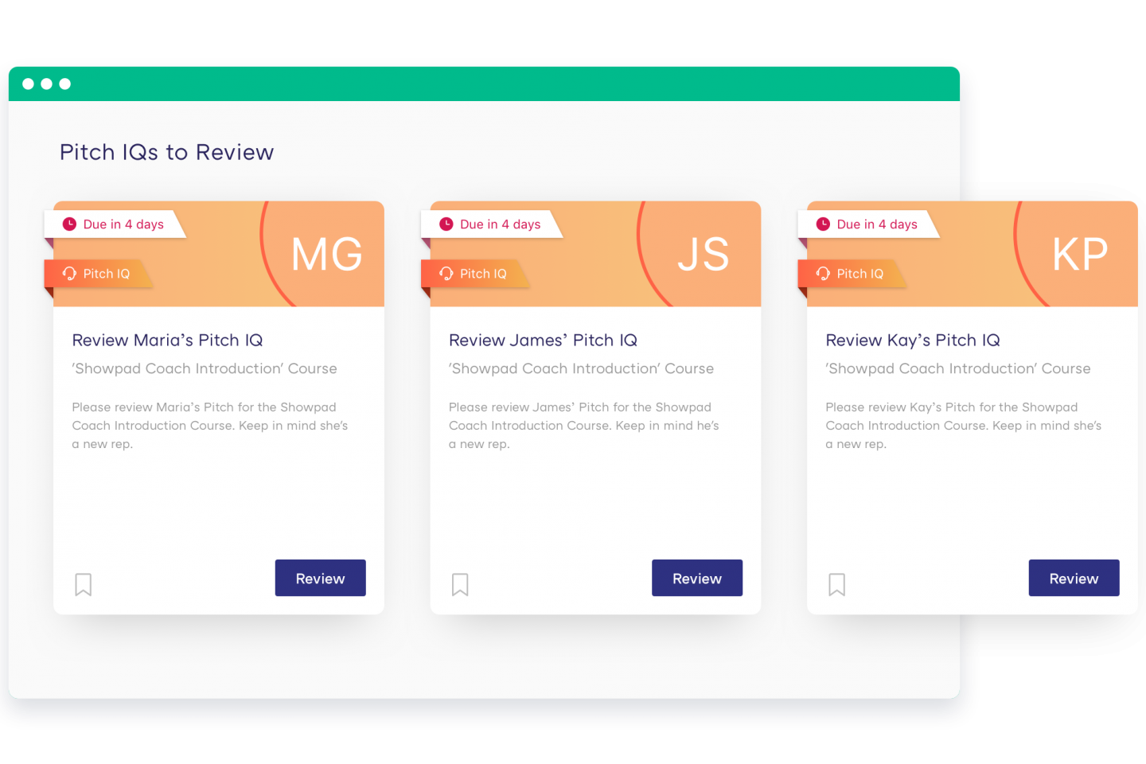
Task: Open 'Review James' Pitch IQ' title
Action: [x=543, y=341]
